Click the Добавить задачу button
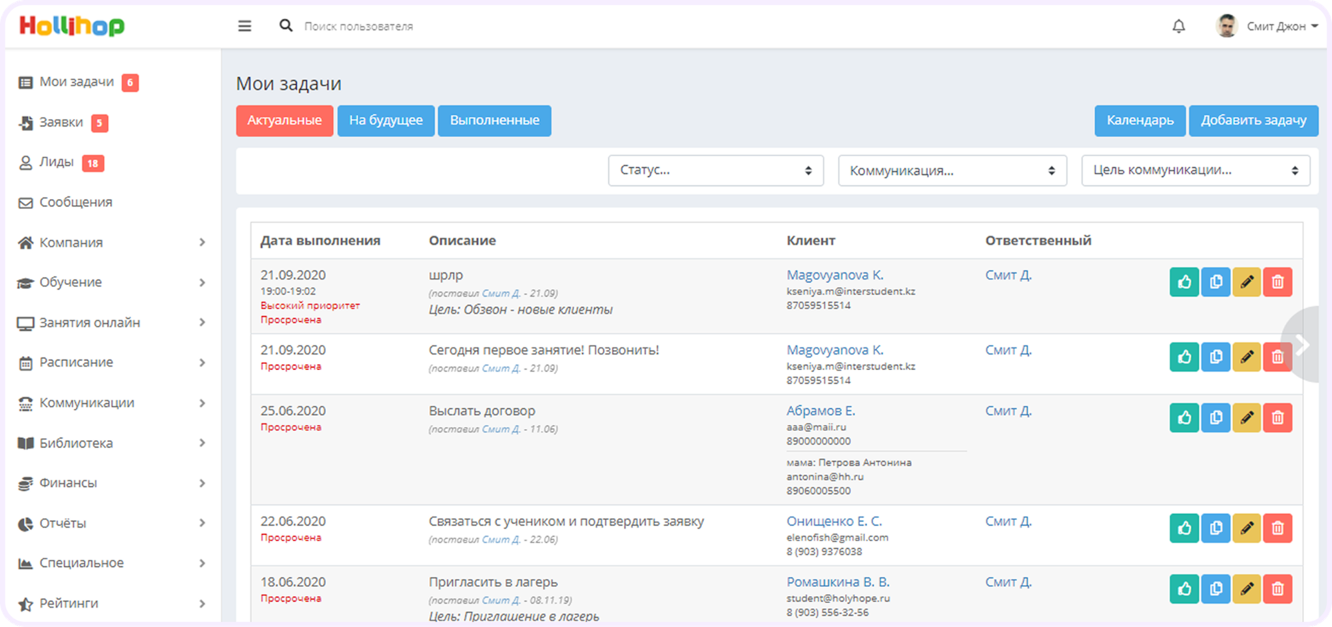This screenshot has width=1332, height=627. point(1253,120)
